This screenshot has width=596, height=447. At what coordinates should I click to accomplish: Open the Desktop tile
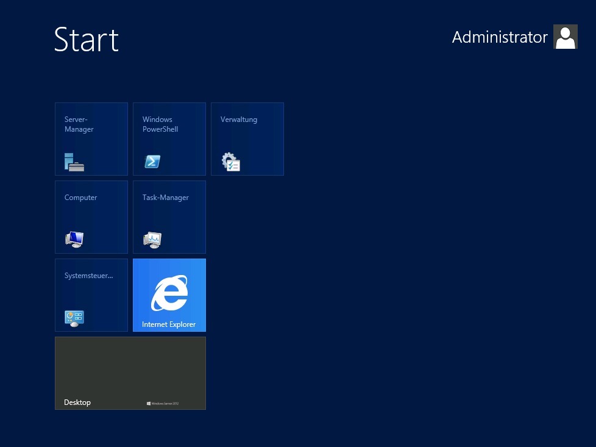(130, 373)
